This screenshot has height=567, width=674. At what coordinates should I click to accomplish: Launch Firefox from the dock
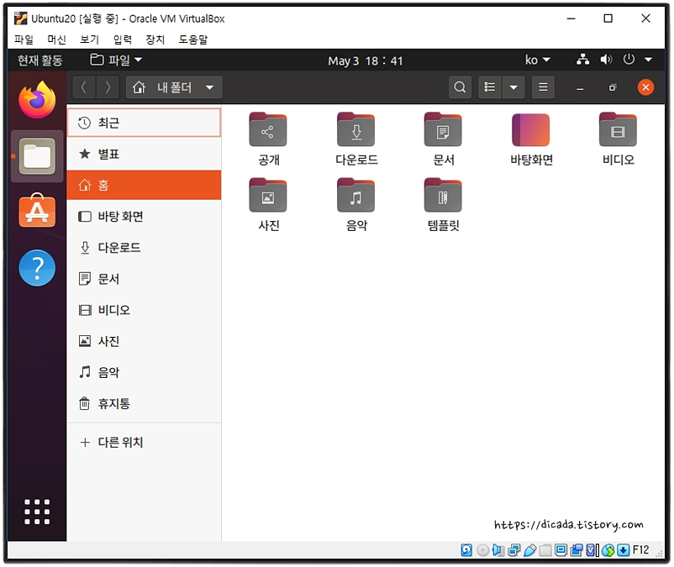coord(37,100)
